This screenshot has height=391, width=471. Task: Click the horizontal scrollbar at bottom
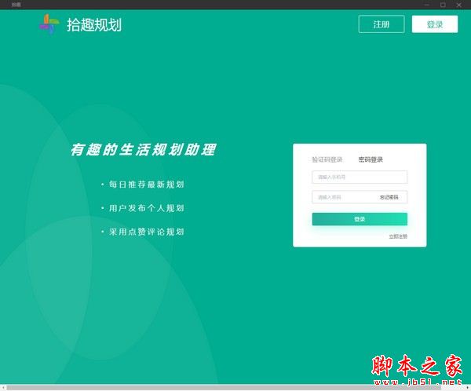click(x=224, y=388)
